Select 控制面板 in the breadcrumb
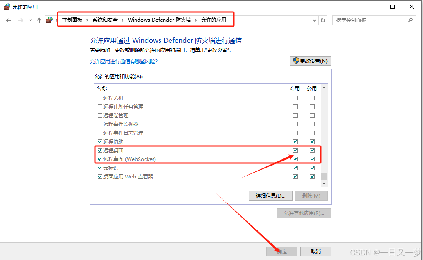 [x=72, y=20]
